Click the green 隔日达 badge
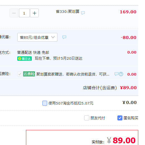The width and height of the screenshot is (145, 145). click(25, 59)
